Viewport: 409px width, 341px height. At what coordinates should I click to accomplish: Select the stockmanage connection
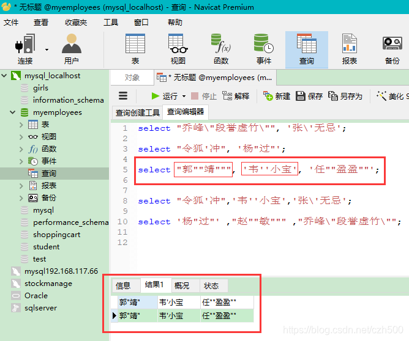pyautogui.click(x=48, y=284)
